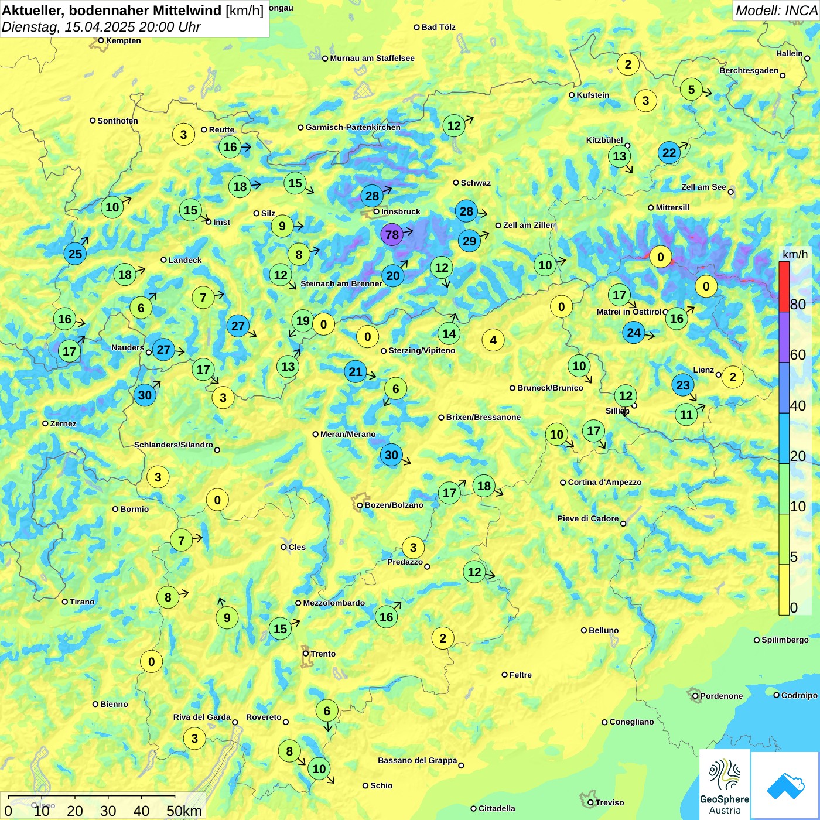The width and height of the screenshot is (820, 820).
Task: Select the 24 km/h marker near Matrei
Action: coord(634,333)
